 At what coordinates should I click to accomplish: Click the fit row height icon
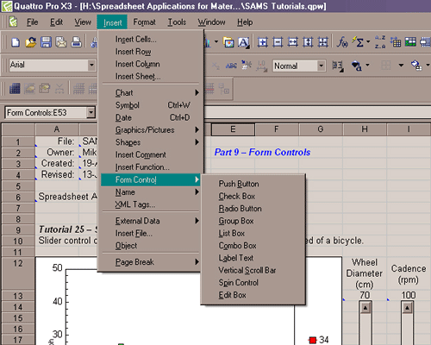tap(308, 42)
